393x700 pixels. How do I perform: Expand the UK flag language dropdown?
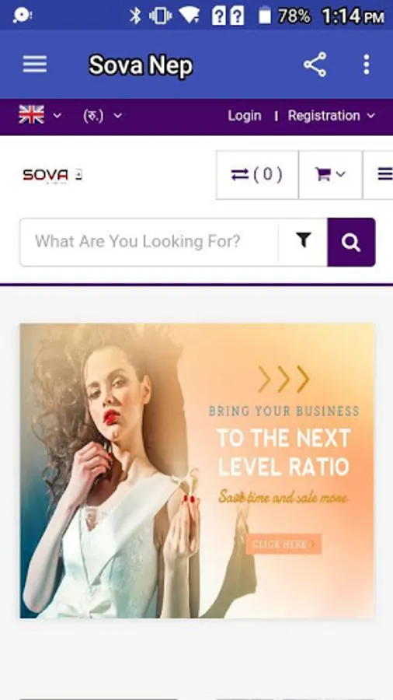coord(40,116)
